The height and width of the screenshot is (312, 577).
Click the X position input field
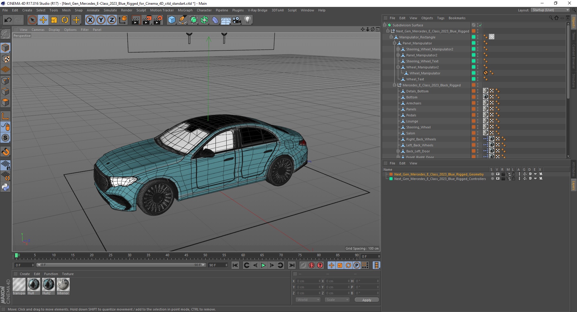click(x=309, y=281)
